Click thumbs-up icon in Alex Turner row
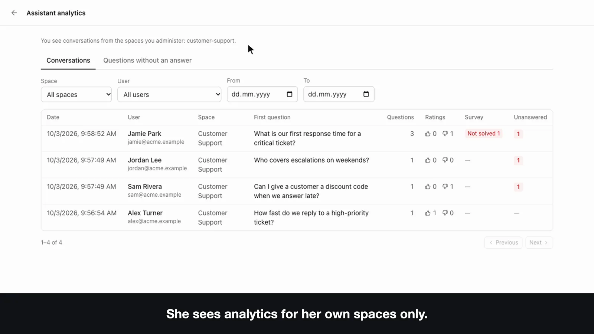The height and width of the screenshot is (334, 594). click(x=428, y=213)
